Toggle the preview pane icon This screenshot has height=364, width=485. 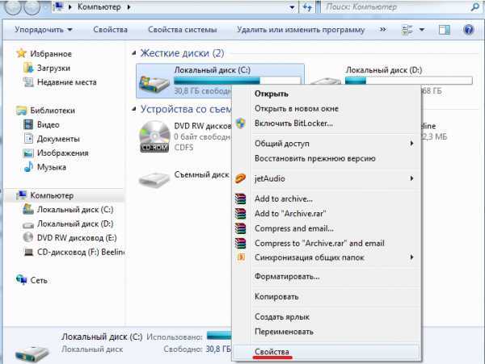(x=445, y=30)
